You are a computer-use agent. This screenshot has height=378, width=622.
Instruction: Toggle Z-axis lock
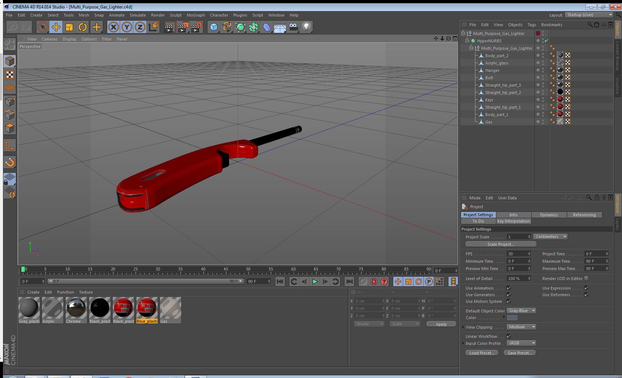tap(140, 27)
